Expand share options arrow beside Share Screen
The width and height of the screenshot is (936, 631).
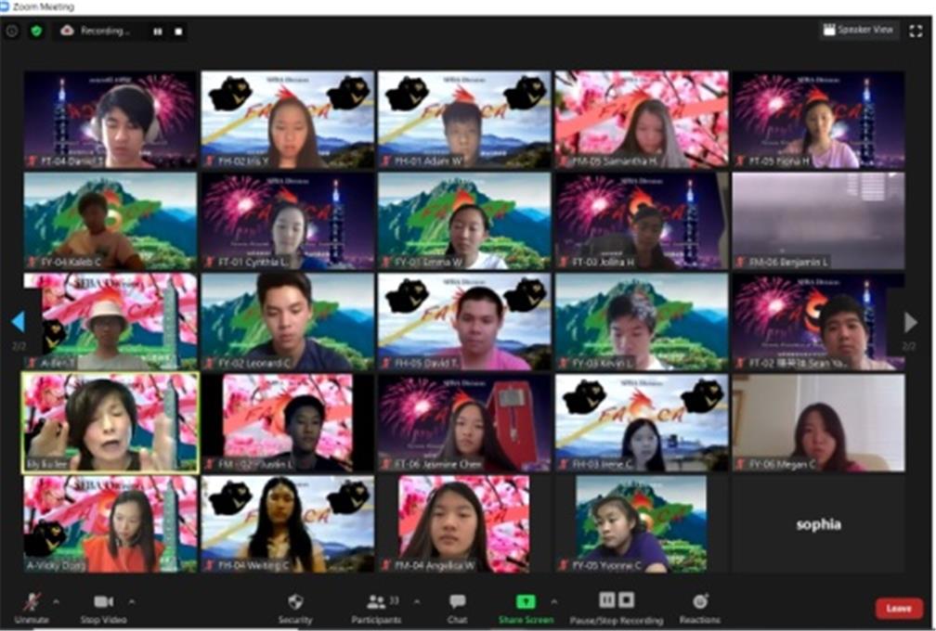coord(554,601)
